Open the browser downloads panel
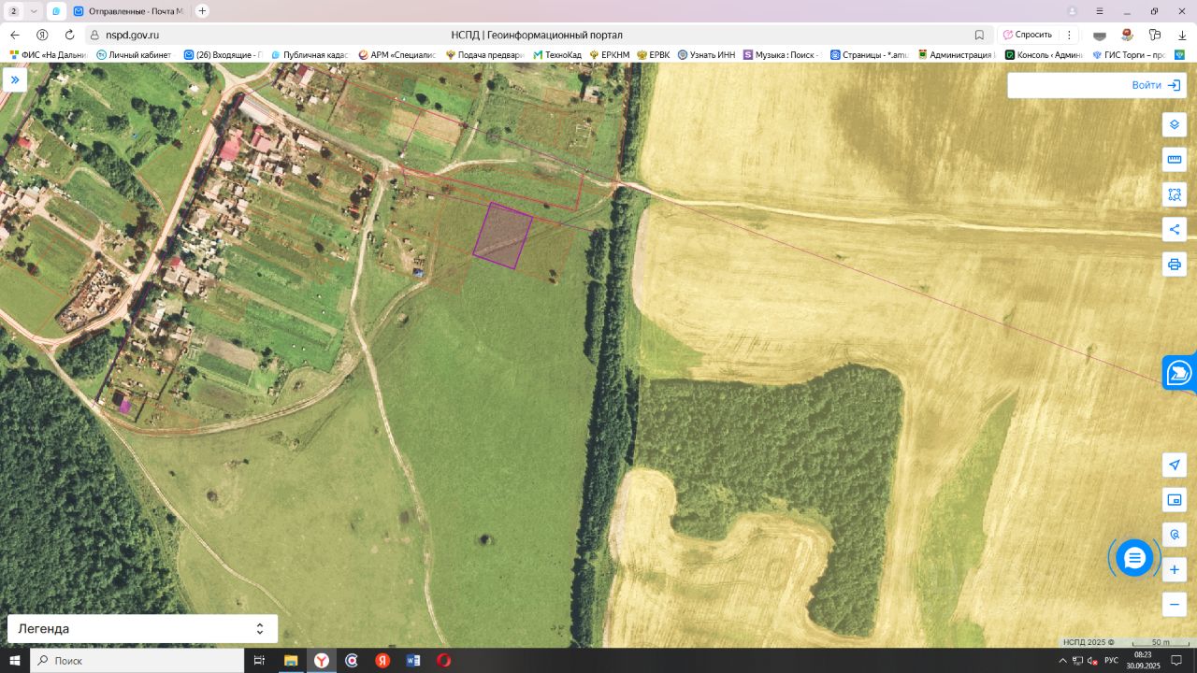Screen dimensions: 1197x673 1182,35
